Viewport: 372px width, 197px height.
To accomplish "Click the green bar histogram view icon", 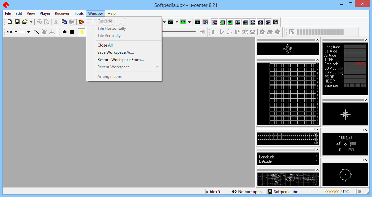I will 183,22.
